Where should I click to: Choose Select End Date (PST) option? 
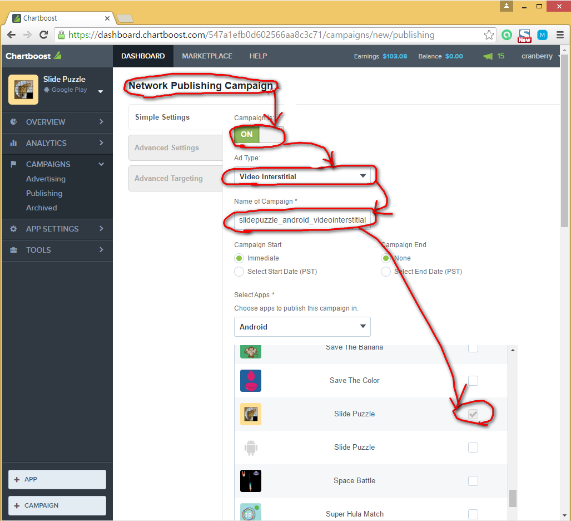point(386,272)
